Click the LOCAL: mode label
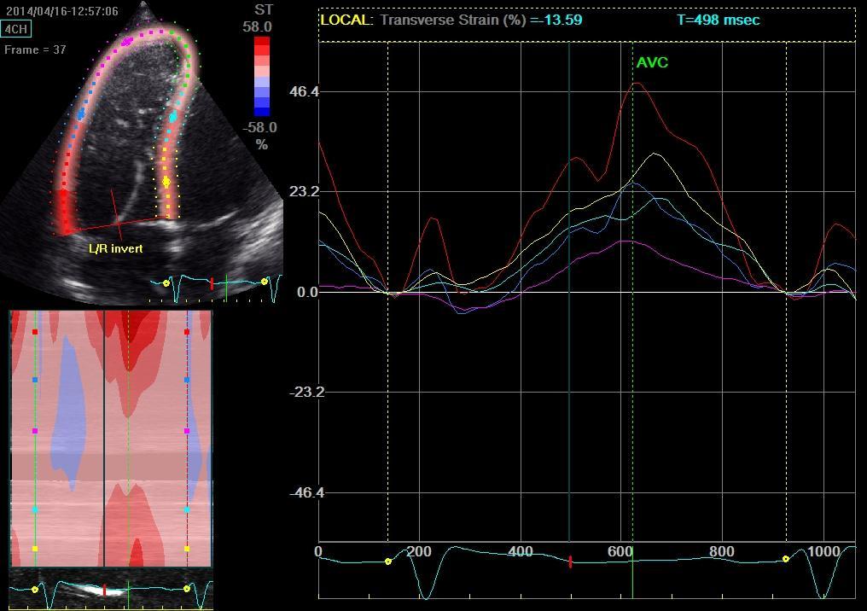 346,20
